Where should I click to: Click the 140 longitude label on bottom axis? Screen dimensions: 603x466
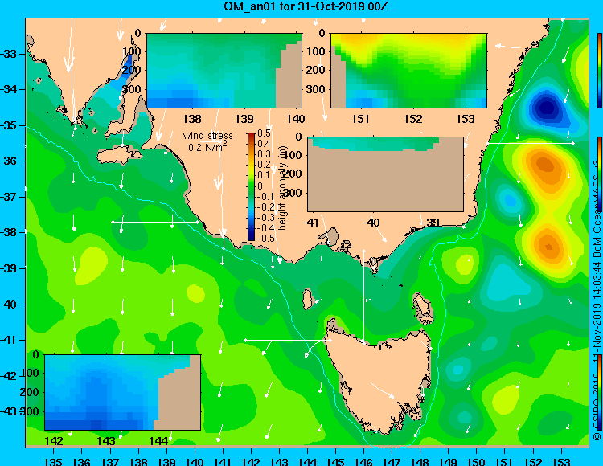195,461
